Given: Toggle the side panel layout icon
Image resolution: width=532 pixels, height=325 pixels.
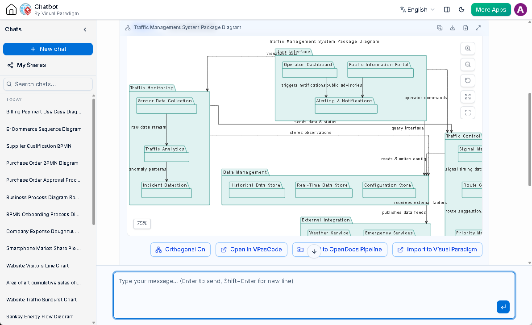Looking at the screenshot, I should [447, 9].
